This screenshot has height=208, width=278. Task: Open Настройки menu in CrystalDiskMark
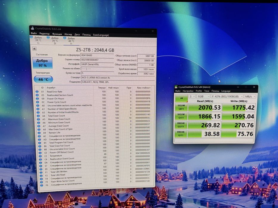pos(188,91)
